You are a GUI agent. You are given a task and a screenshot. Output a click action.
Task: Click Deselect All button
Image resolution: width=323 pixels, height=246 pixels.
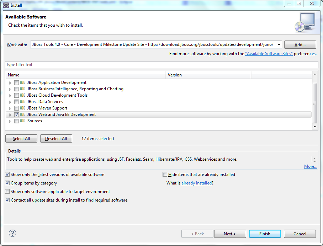click(x=56, y=139)
